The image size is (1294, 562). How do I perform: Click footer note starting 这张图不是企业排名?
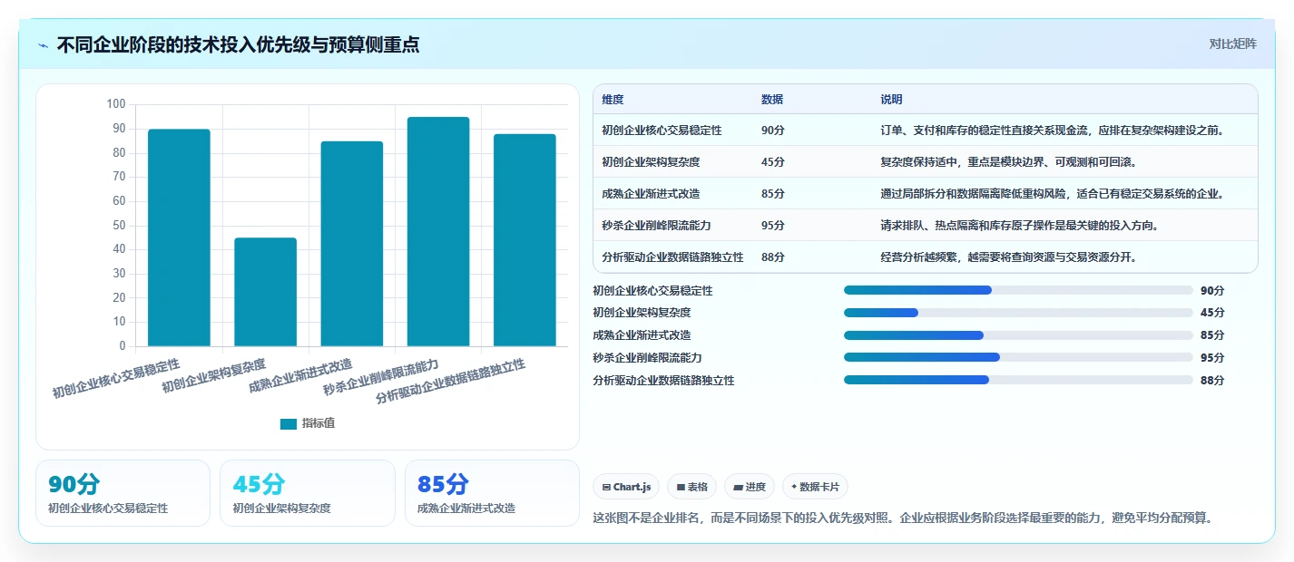click(902, 518)
